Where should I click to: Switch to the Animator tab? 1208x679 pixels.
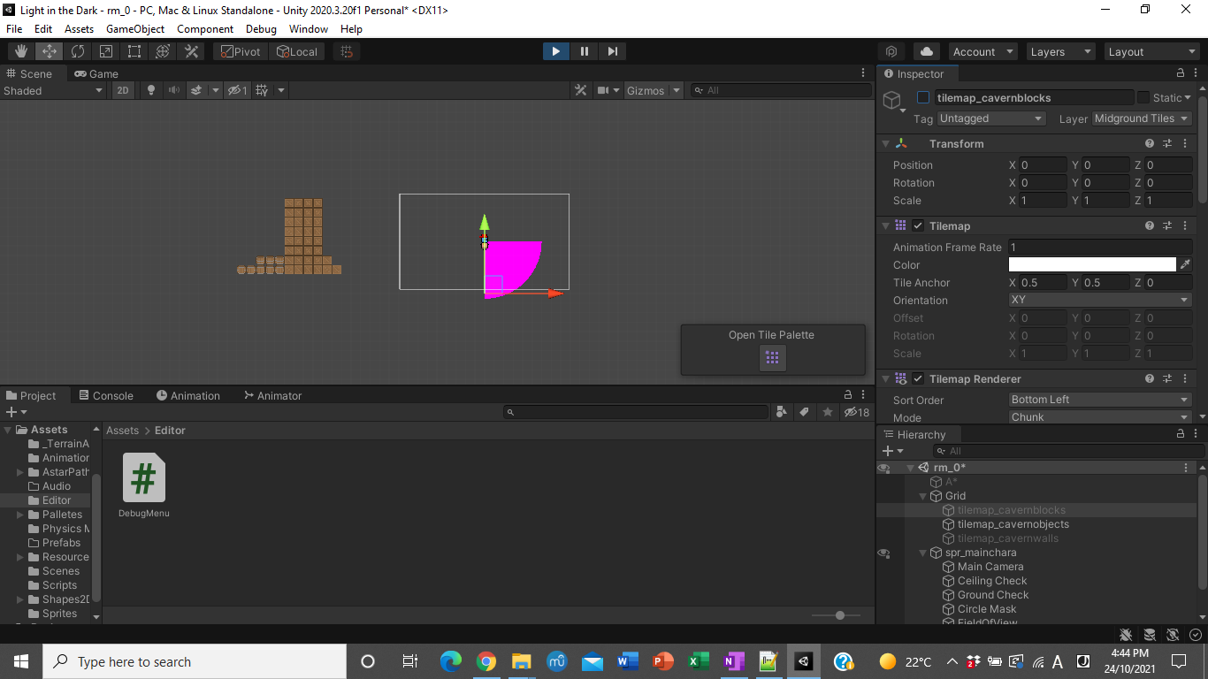pyautogui.click(x=272, y=395)
